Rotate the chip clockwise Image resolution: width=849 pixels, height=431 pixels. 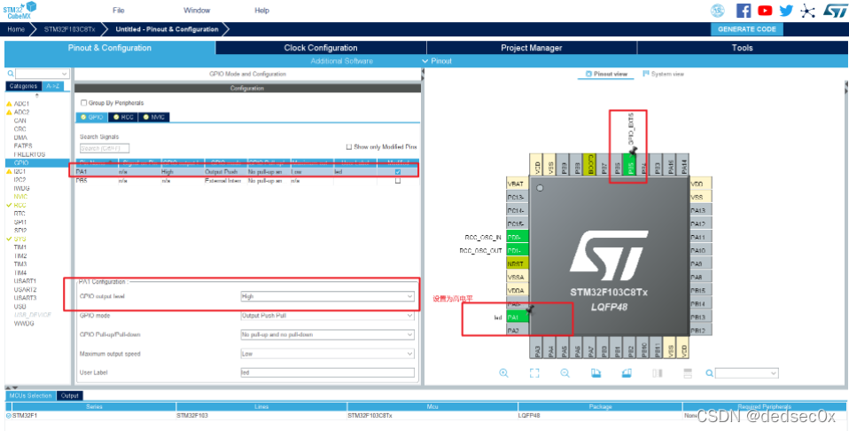pyautogui.click(x=596, y=373)
